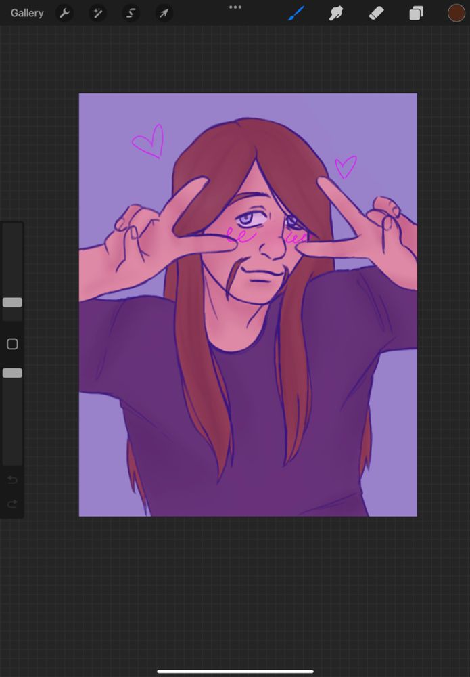The image size is (470, 677).
Task: Open the Gallery
Action: (27, 13)
